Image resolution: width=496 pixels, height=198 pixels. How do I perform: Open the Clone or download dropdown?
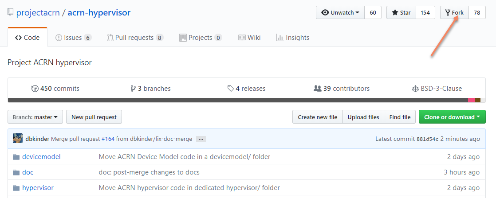click(x=452, y=117)
